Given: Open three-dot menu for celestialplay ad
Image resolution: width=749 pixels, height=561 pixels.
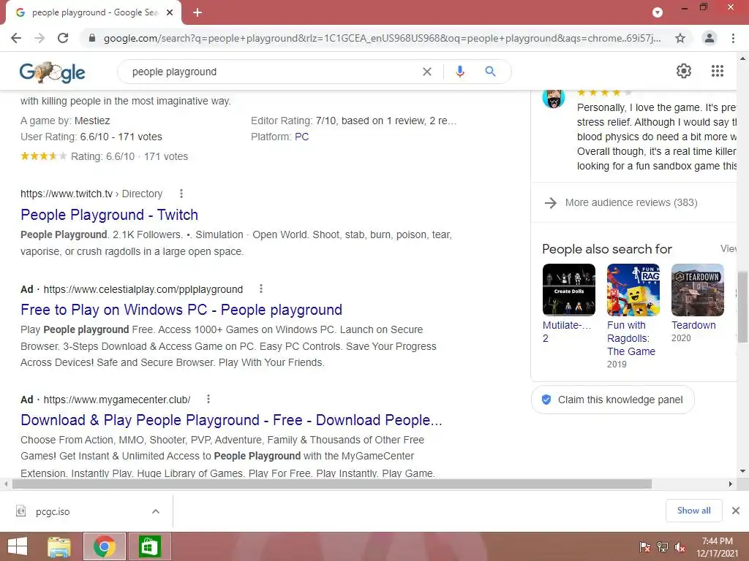Looking at the screenshot, I should click(261, 289).
